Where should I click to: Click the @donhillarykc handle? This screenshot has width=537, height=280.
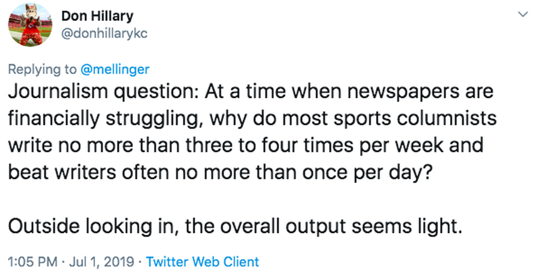pyautogui.click(x=104, y=34)
